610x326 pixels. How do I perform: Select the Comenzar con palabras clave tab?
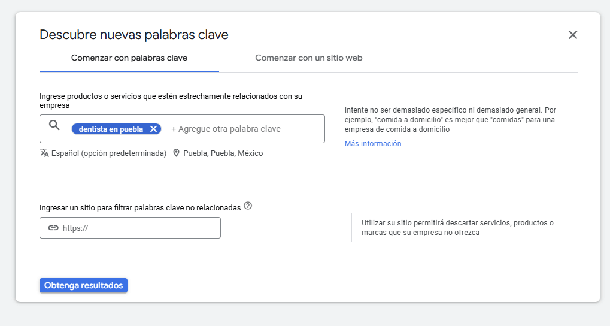point(129,58)
